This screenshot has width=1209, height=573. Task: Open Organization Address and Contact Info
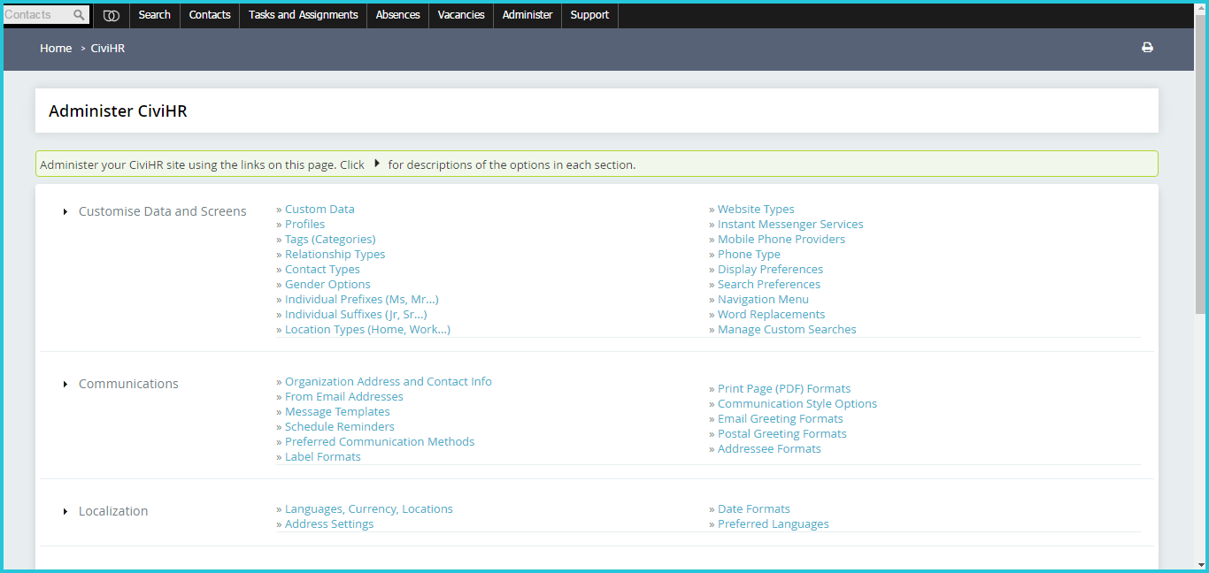[x=389, y=382]
